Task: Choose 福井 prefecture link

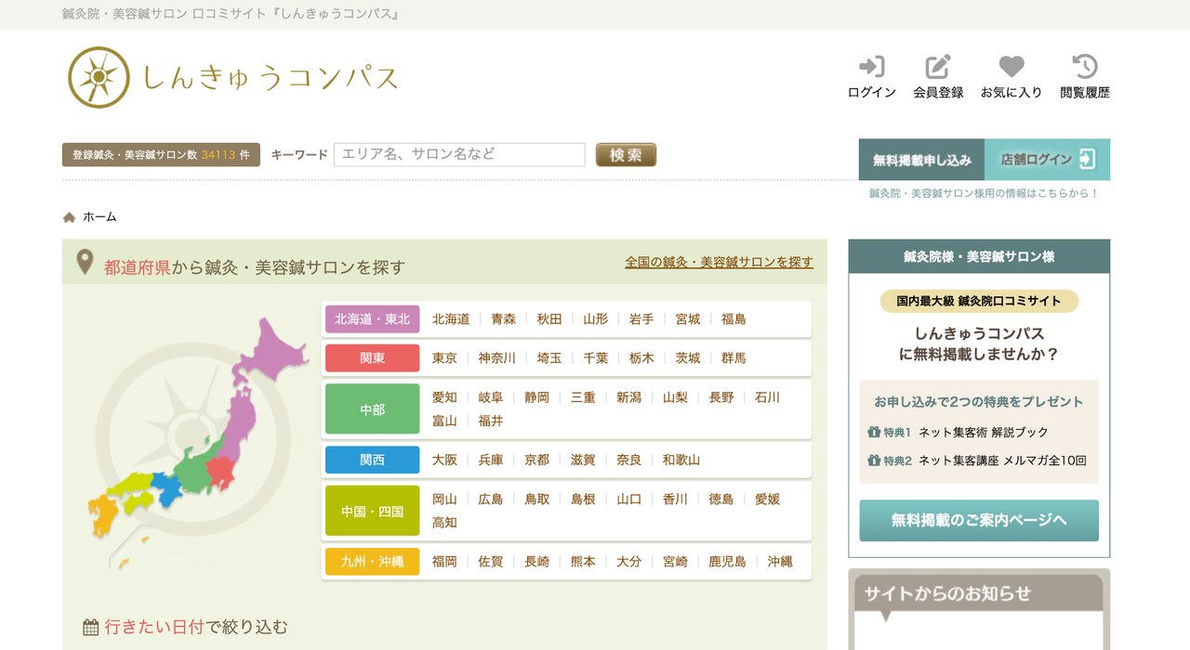Action: (x=491, y=421)
